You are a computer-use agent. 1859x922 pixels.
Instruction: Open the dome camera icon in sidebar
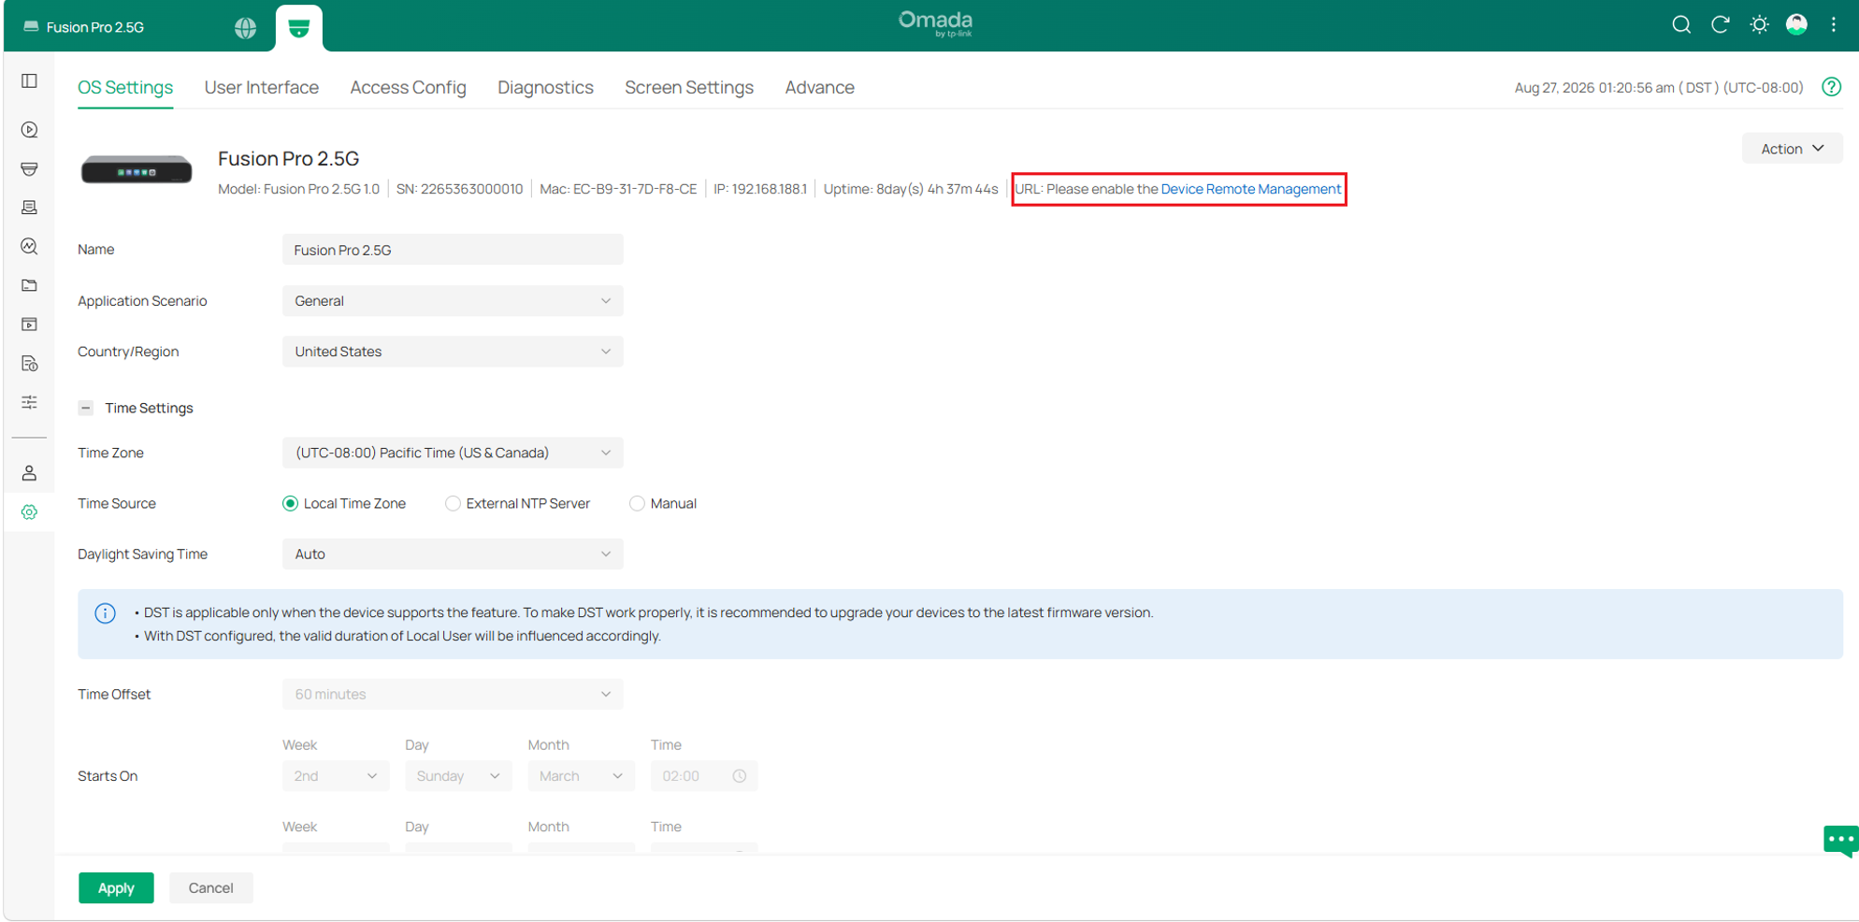tap(30, 168)
